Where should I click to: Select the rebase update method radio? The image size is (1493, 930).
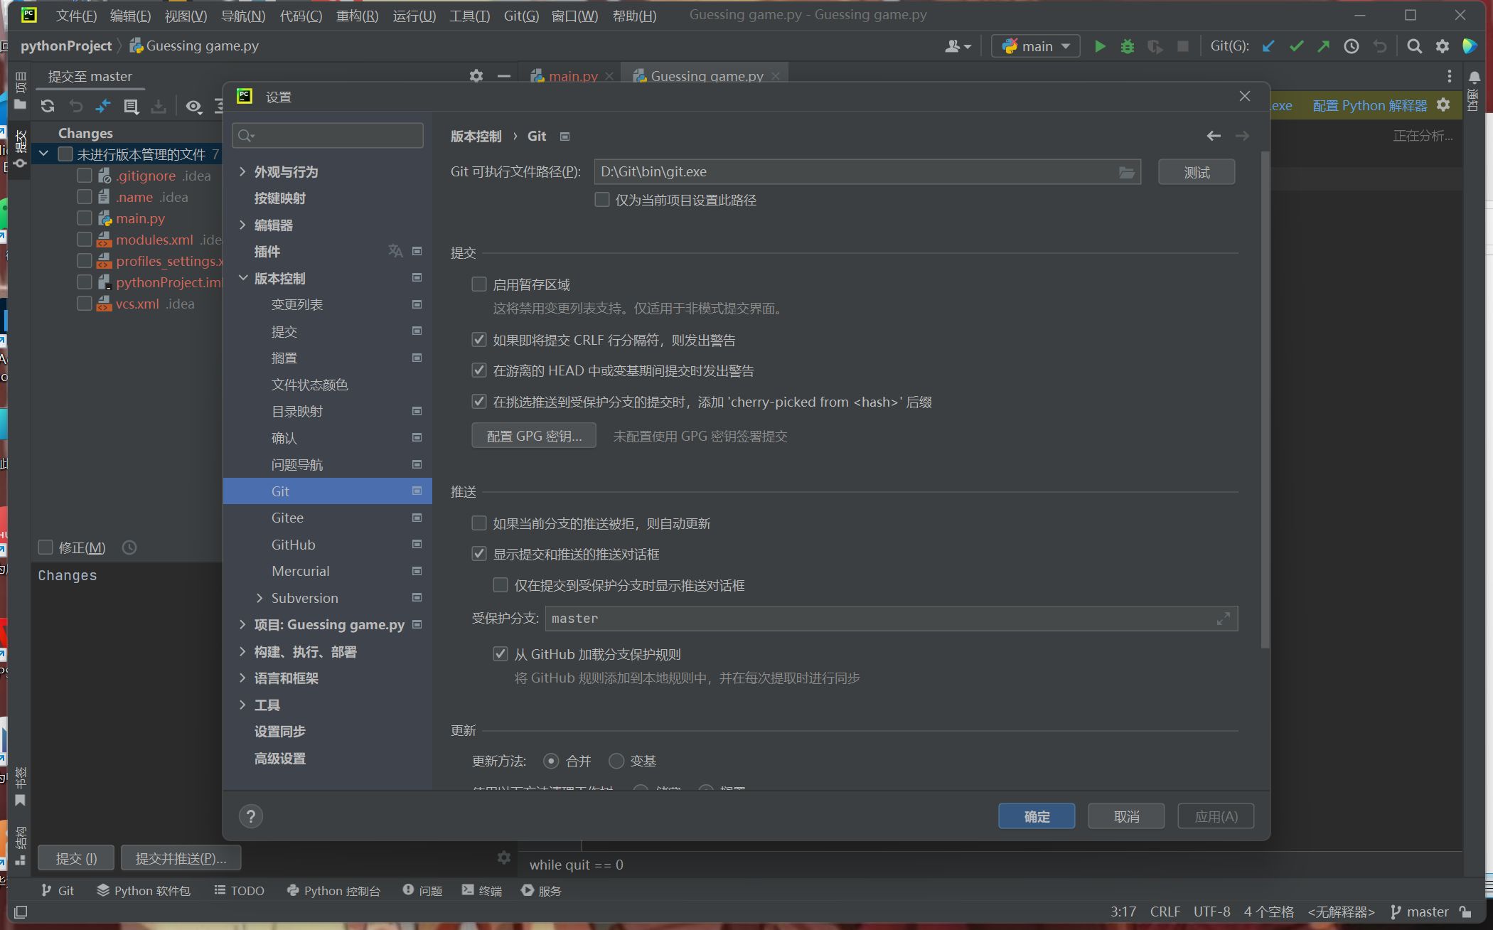pyautogui.click(x=616, y=761)
